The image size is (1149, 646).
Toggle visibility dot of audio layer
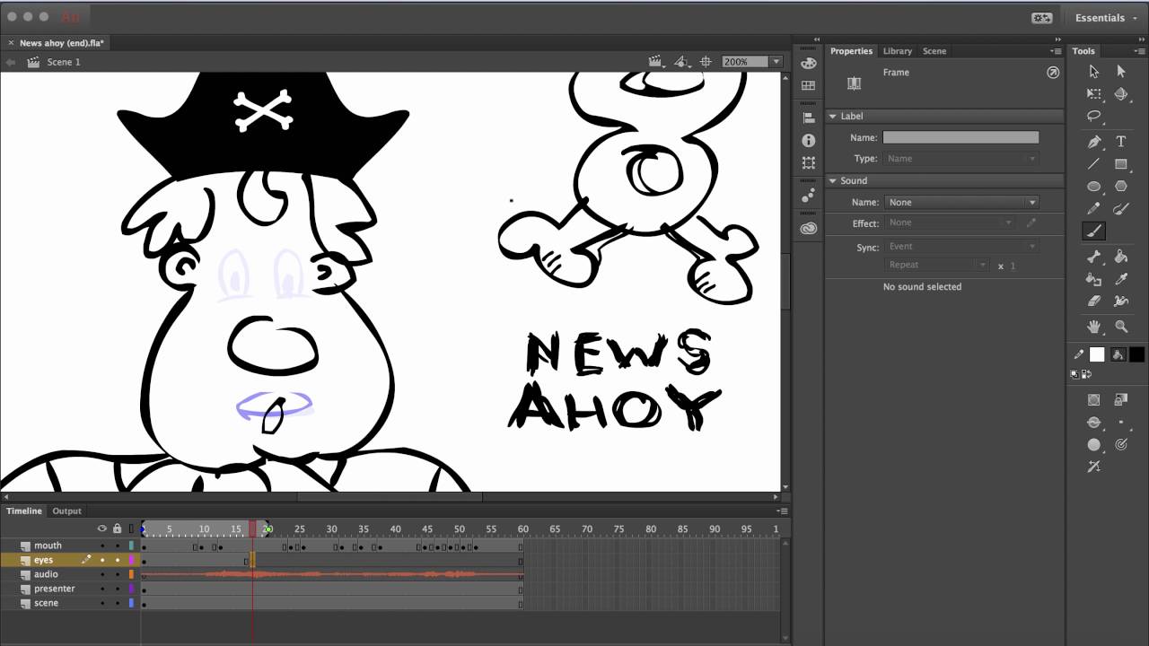click(x=102, y=574)
